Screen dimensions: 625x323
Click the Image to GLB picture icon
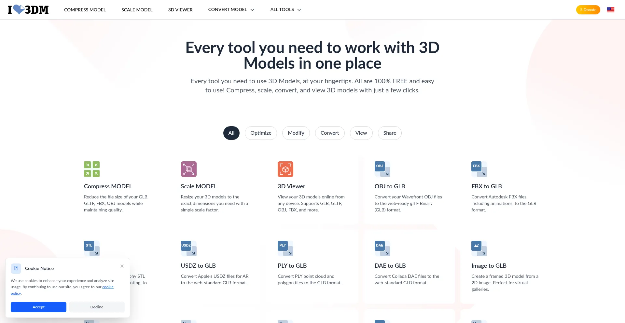pyautogui.click(x=479, y=249)
